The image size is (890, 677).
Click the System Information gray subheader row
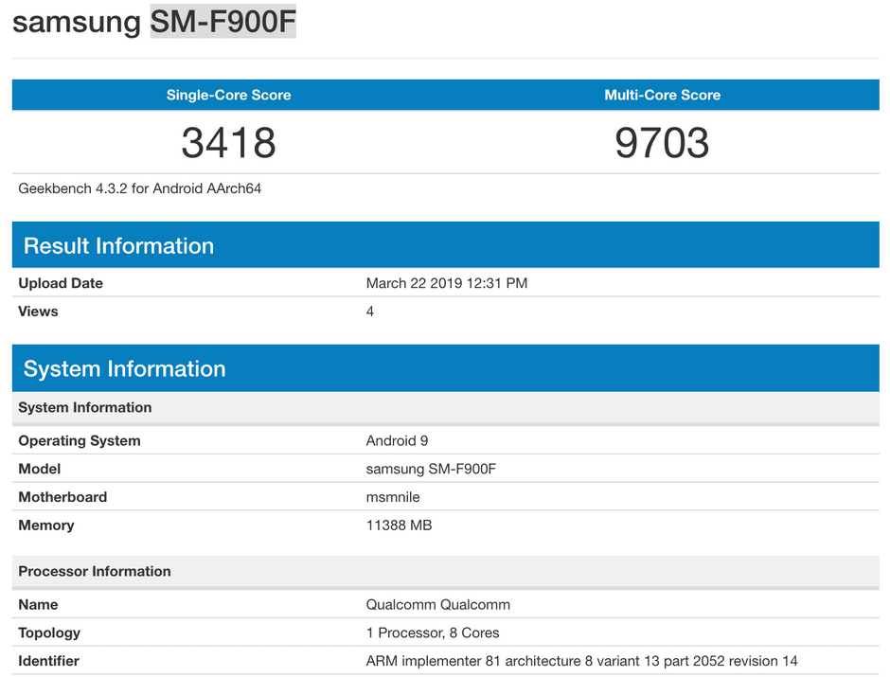tap(84, 407)
